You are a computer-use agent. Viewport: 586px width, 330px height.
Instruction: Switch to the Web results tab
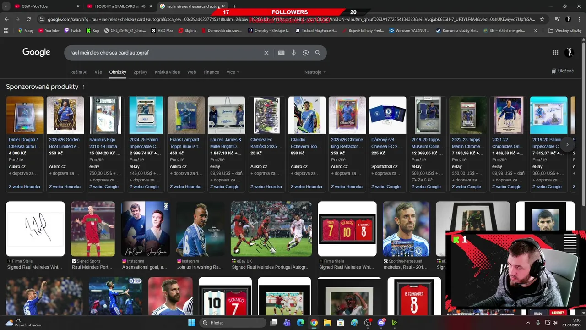pos(191,72)
